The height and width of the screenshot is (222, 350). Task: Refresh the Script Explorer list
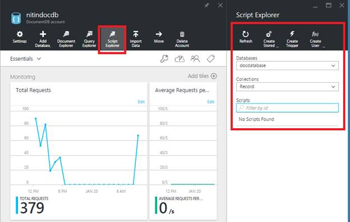click(x=246, y=37)
